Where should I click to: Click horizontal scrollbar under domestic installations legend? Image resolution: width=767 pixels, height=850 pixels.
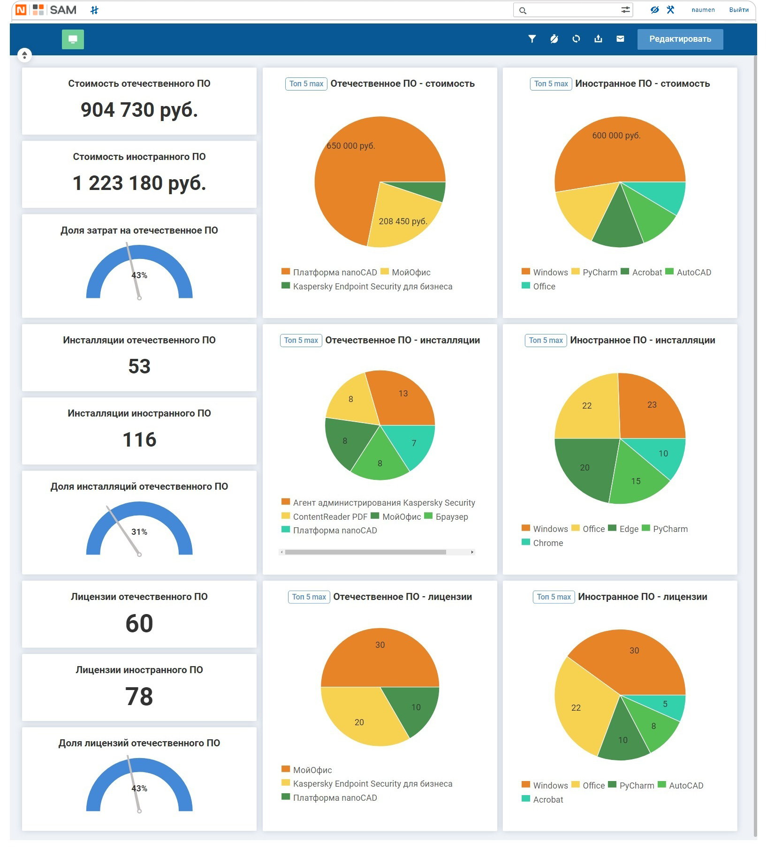click(x=365, y=552)
